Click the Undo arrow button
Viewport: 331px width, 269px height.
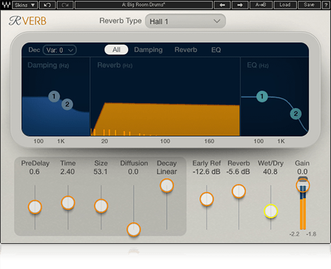tap(47, 5)
